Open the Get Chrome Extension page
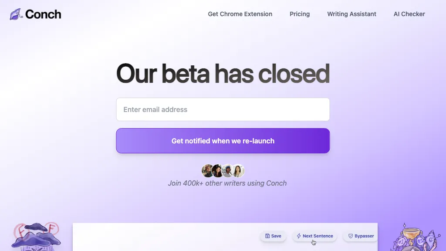The width and height of the screenshot is (446, 251). [240, 14]
